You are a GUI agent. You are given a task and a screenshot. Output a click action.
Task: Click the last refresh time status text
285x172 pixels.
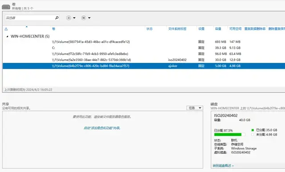click(28, 90)
